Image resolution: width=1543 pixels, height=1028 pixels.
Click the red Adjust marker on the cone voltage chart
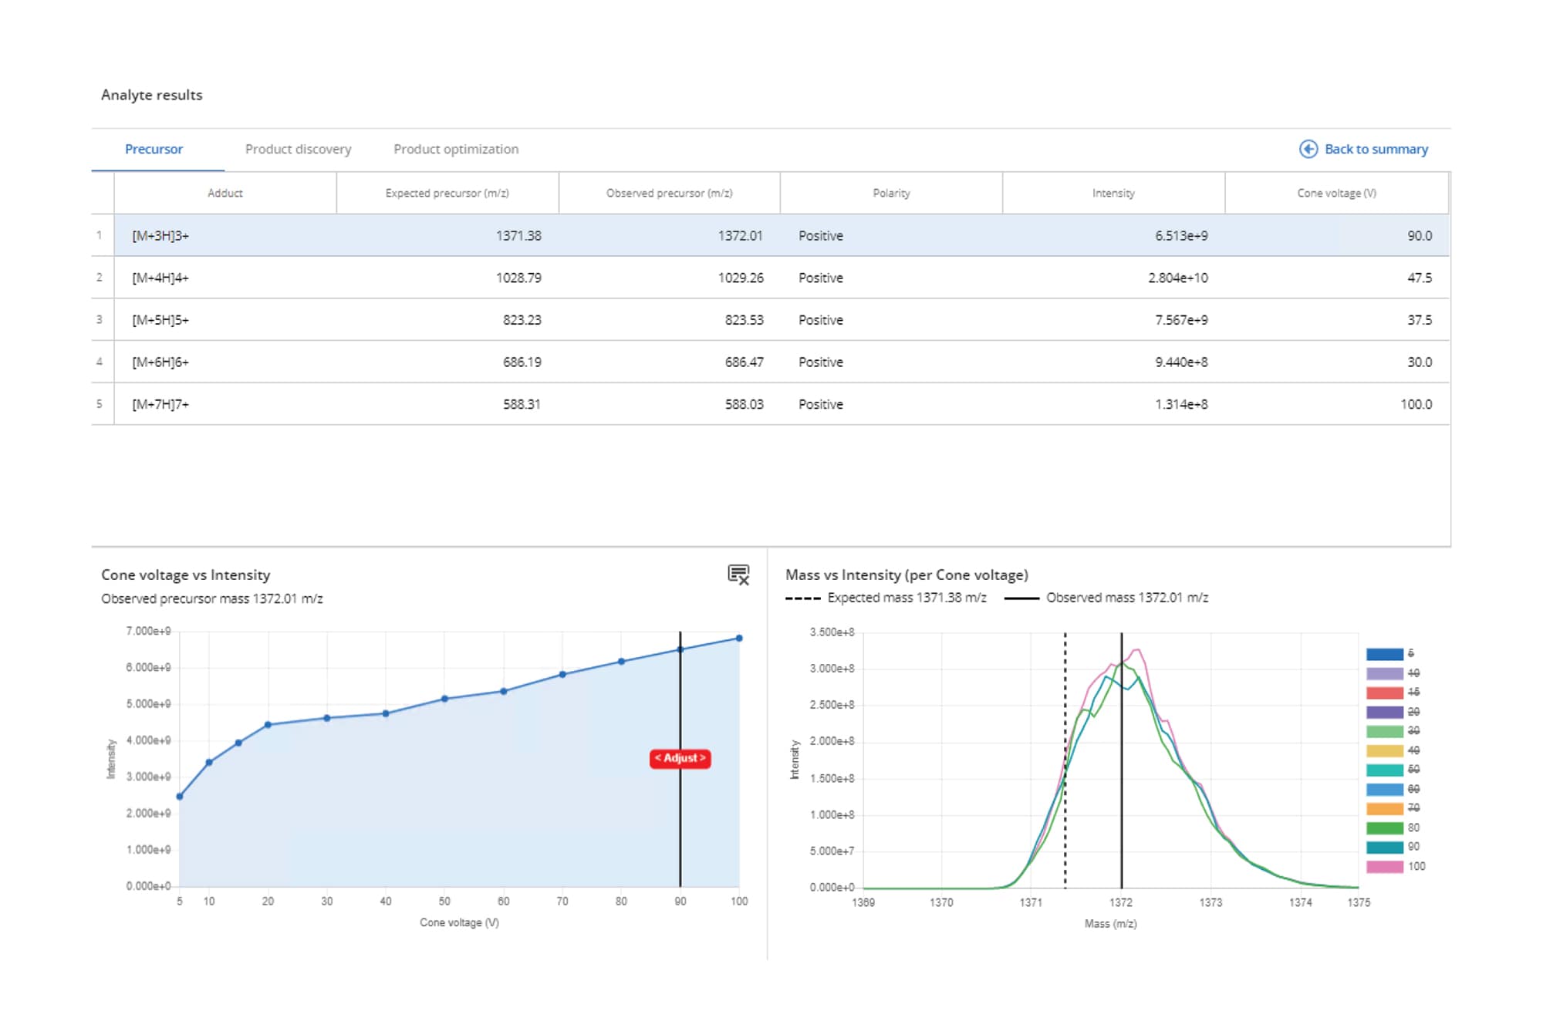coord(680,759)
